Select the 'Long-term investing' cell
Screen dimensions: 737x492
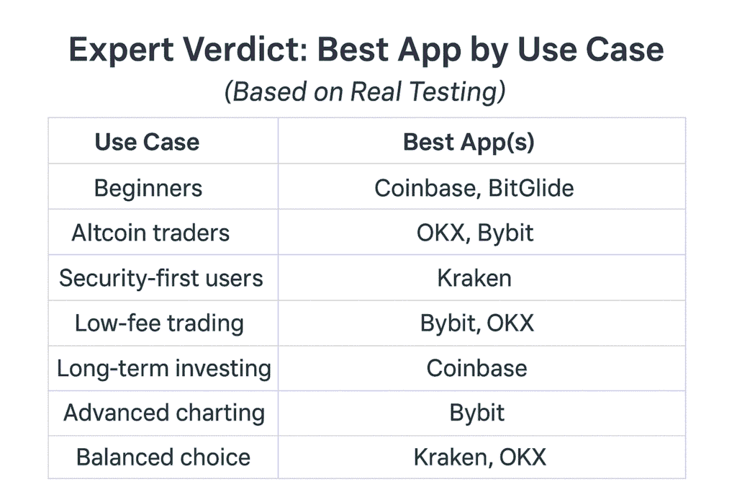click(x=164, y=368)
